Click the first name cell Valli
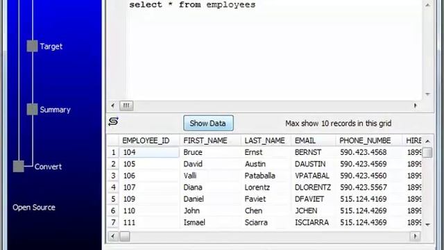Image resolution: width=444 pixels, height=250 pixels. [x=210, y=176]
